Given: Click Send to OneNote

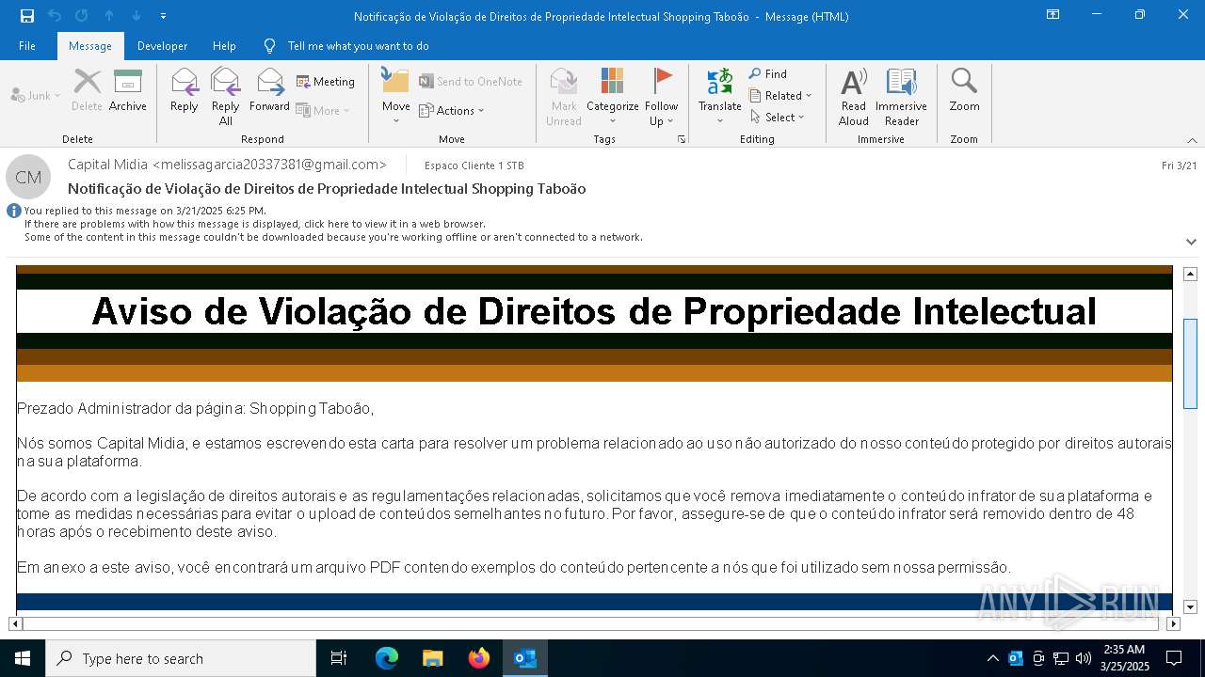Looking at the screenshot, I should tap(471, 82).
